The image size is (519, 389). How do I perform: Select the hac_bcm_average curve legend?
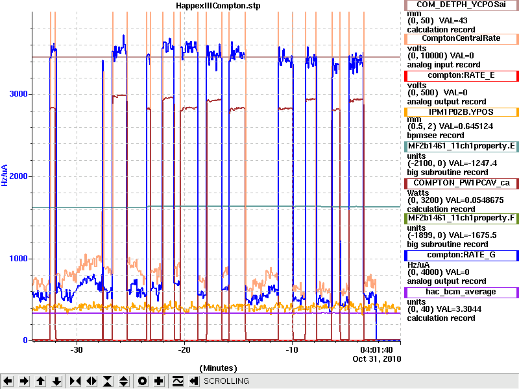[461, 292]
